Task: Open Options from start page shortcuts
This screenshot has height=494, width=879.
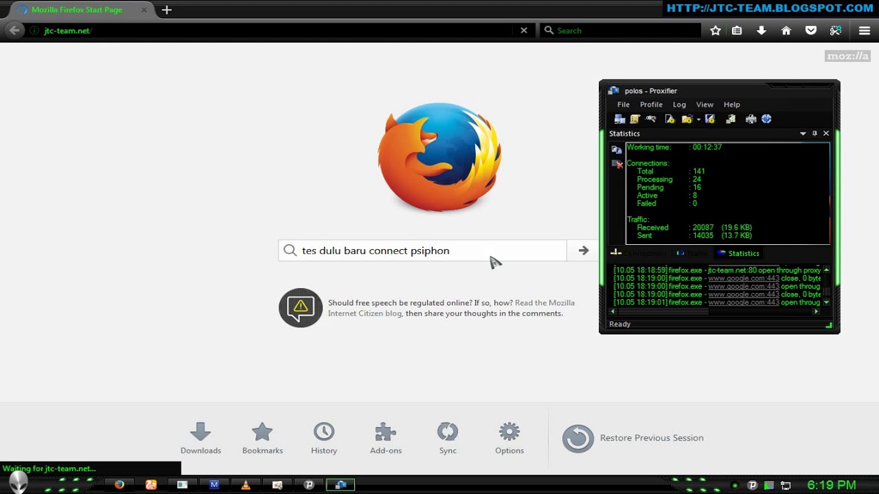Action: click(510, 438)
